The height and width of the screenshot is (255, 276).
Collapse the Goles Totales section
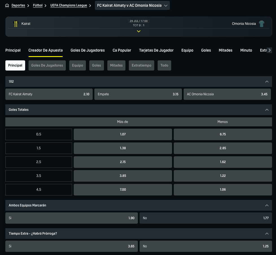267,110
